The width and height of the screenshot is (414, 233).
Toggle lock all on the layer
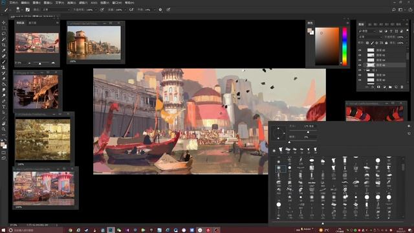point(386,43)
